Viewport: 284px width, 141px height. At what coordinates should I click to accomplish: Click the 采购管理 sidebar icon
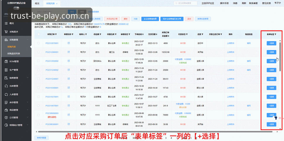(6, 40)
